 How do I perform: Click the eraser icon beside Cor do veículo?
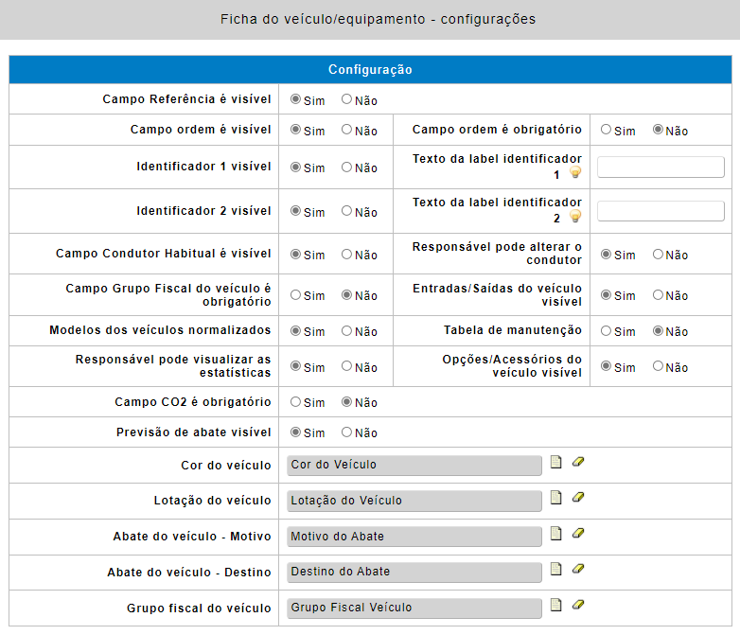[578, 463]
